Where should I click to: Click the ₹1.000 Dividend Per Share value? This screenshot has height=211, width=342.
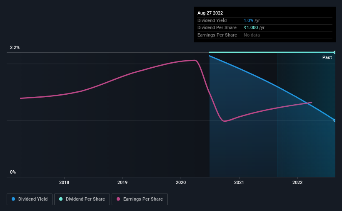click(x=251, y=28)
